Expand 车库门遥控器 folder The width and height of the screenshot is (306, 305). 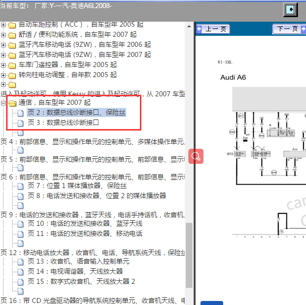coord(3,65)
